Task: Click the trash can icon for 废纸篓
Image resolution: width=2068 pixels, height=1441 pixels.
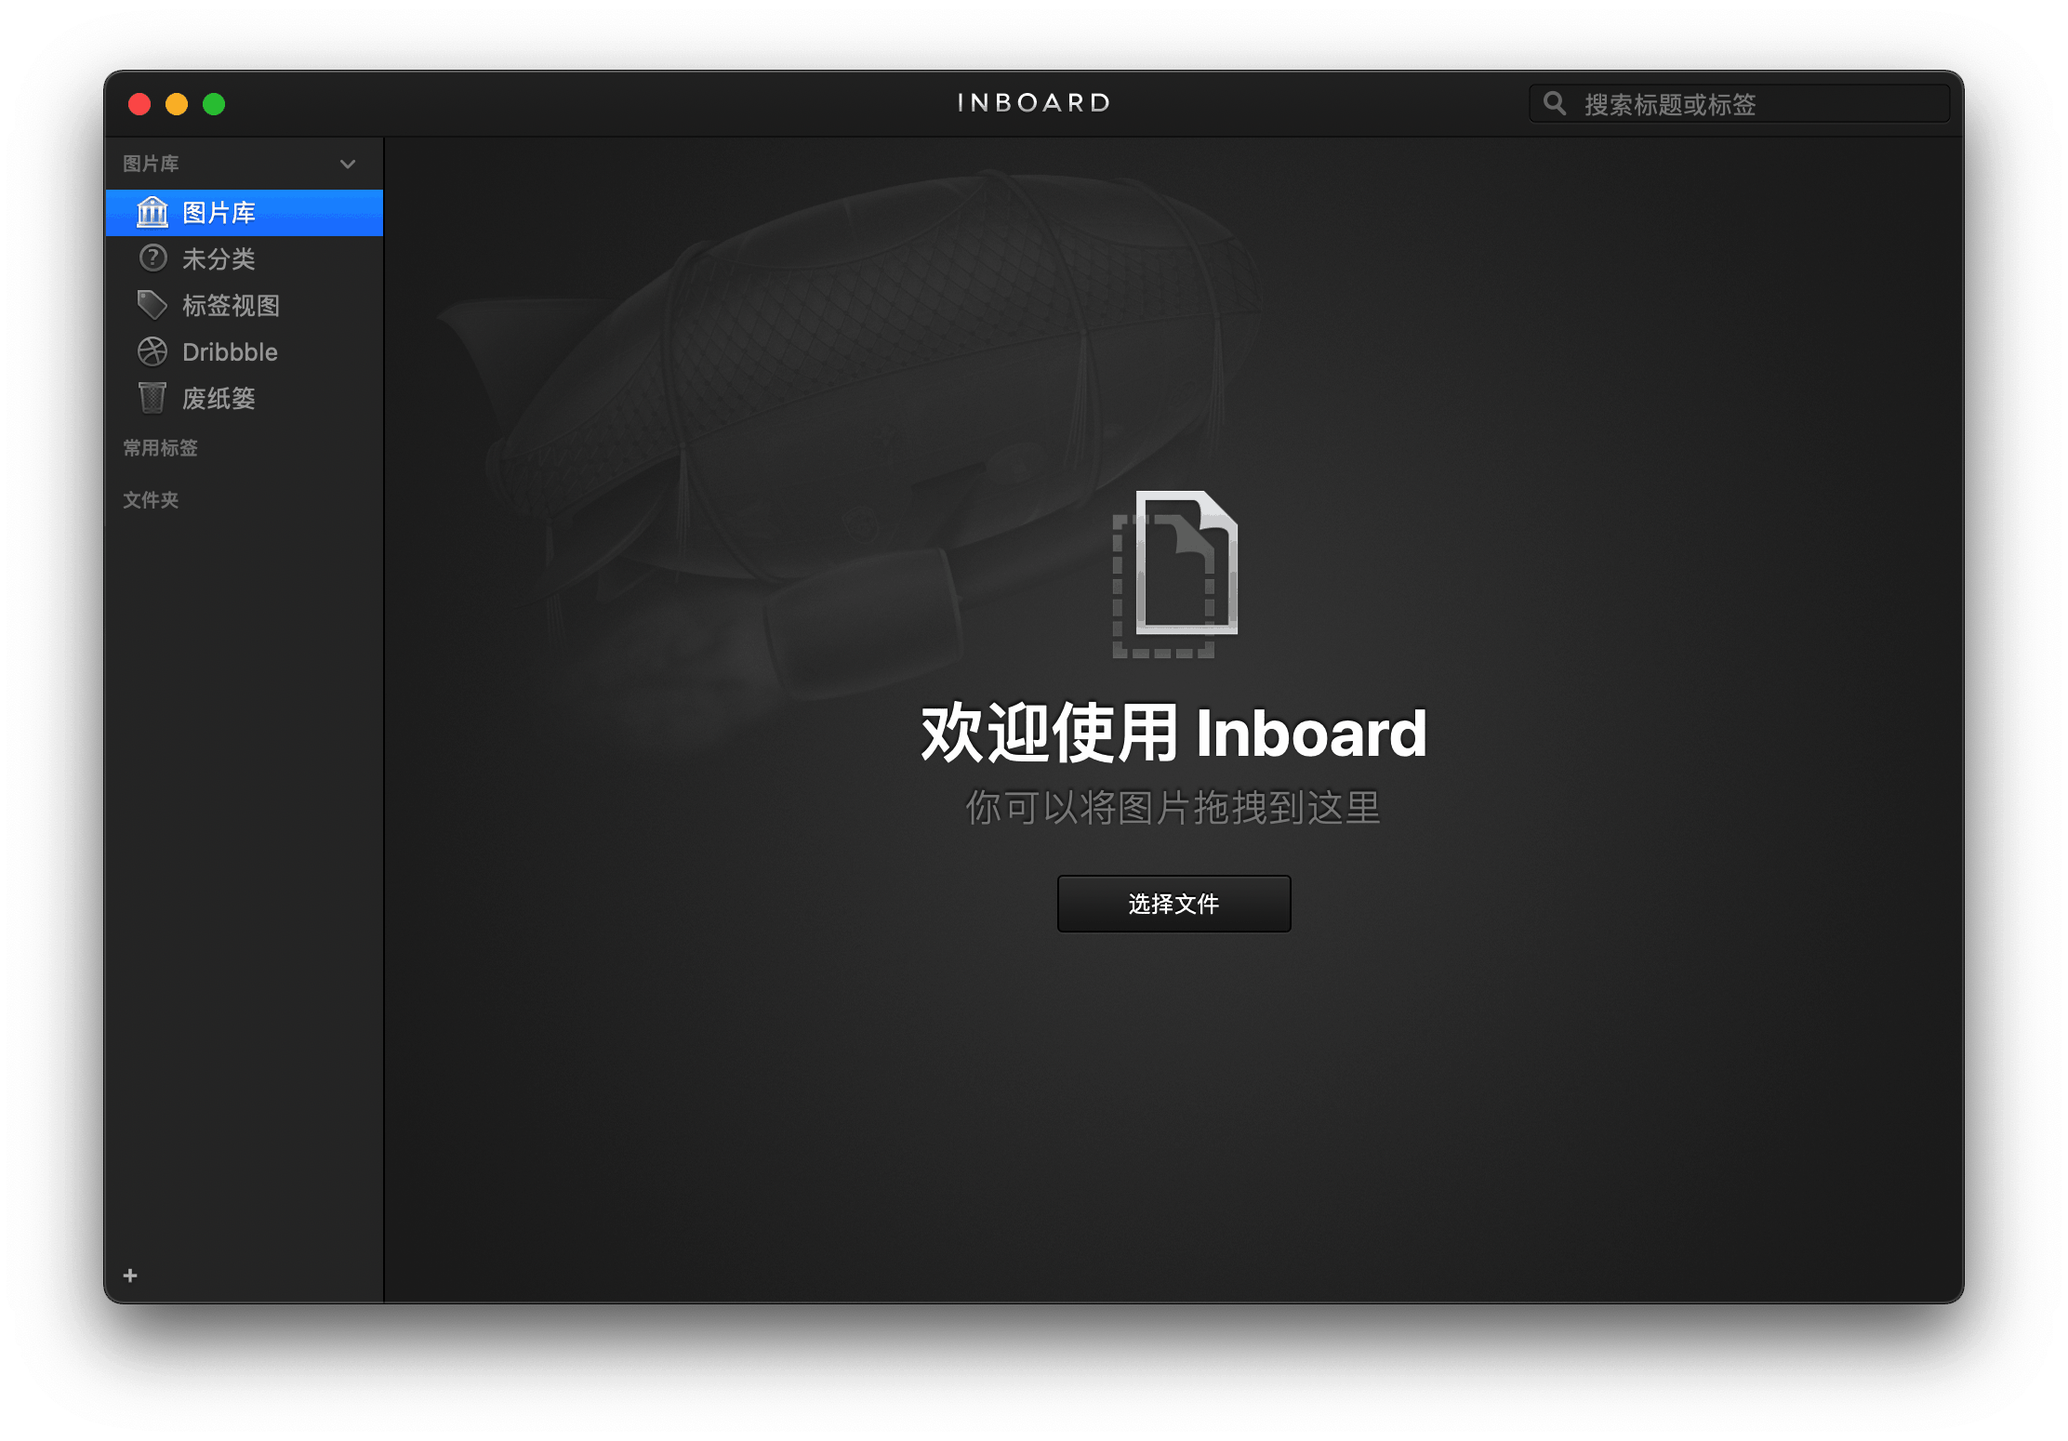Action: click(x=152, y=398)
